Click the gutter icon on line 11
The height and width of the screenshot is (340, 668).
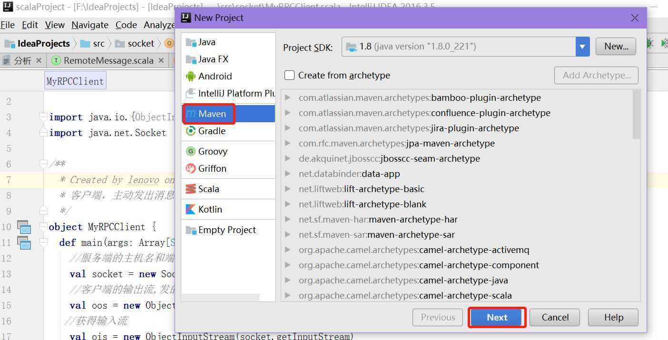coord(24,243)
